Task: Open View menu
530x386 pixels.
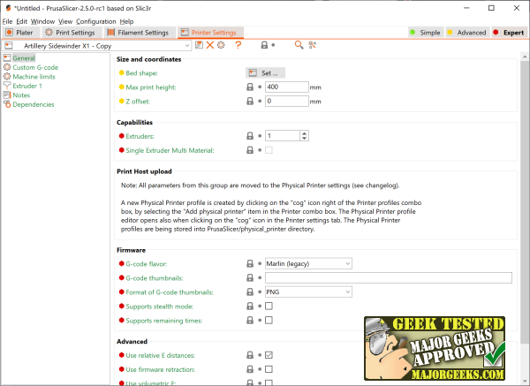Action: coord(65,21)
